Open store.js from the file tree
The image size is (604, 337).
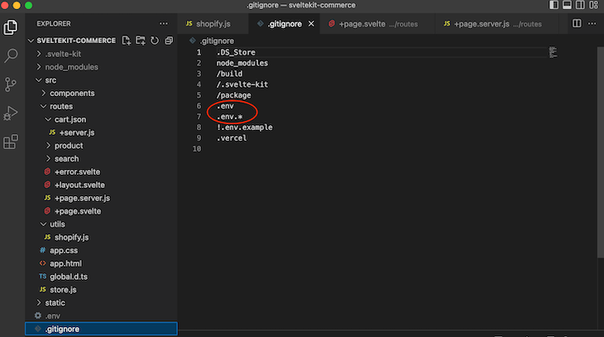point(62,289)
